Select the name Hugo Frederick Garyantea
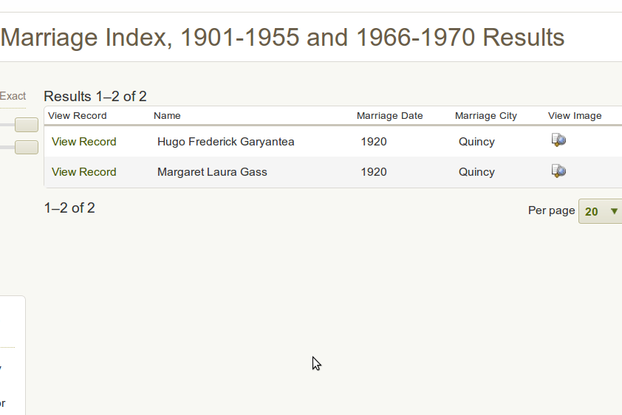622x415 pixels. (x=225, y=142)
